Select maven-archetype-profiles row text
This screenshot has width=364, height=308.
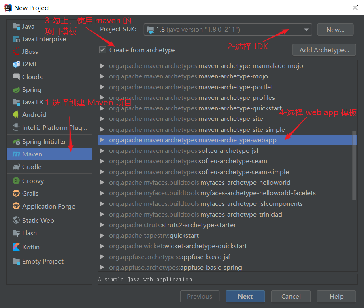point(192,97)
